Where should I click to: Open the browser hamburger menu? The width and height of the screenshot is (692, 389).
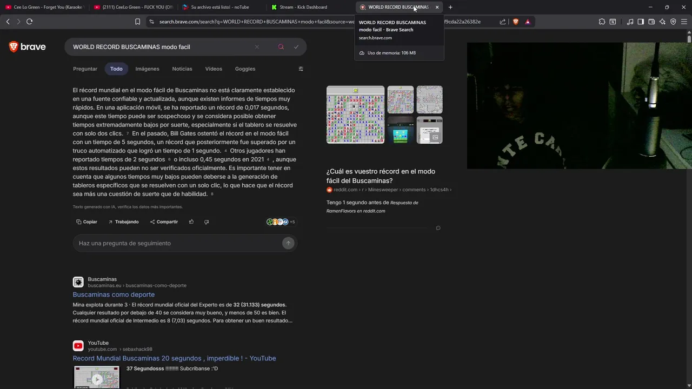click(x=684, y=22)
